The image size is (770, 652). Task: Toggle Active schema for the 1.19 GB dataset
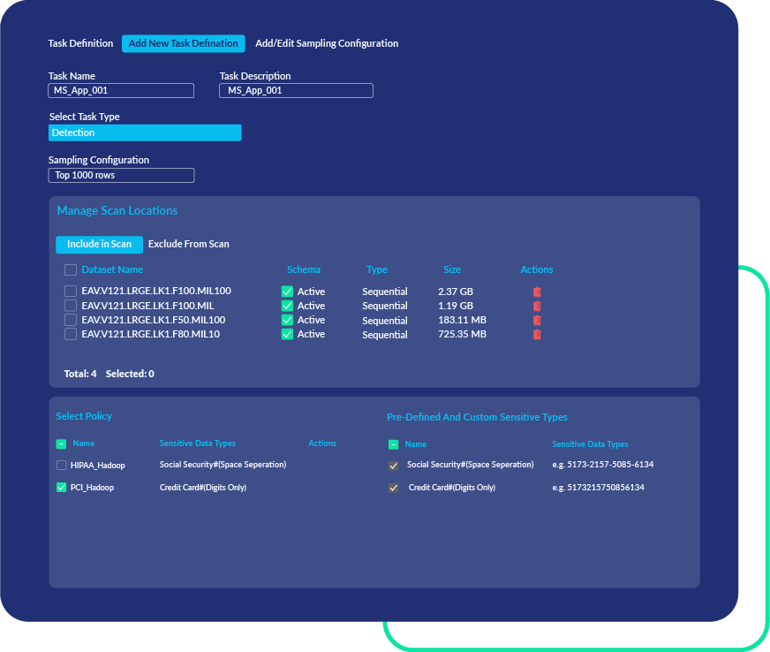(x=287, y=306)
